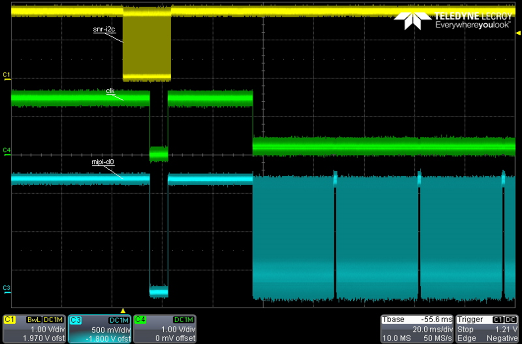Click the DC1M coupling badge on C4
The width and height of the screenshot is (522, 344).
(184, 320)
